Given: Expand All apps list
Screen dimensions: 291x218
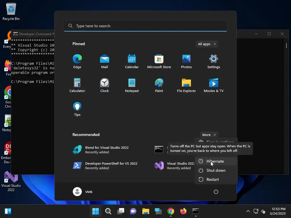Looking at the screenshot, I should tap(207, 44).
